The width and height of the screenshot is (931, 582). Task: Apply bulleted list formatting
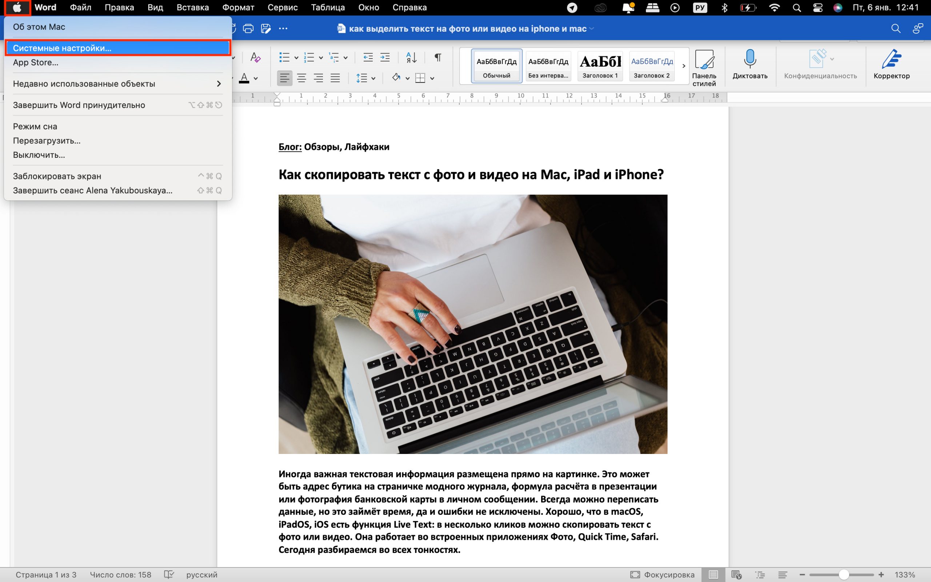[284, 57]
